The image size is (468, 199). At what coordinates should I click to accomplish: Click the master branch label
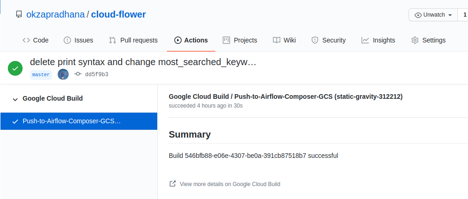tap(41, 75)
